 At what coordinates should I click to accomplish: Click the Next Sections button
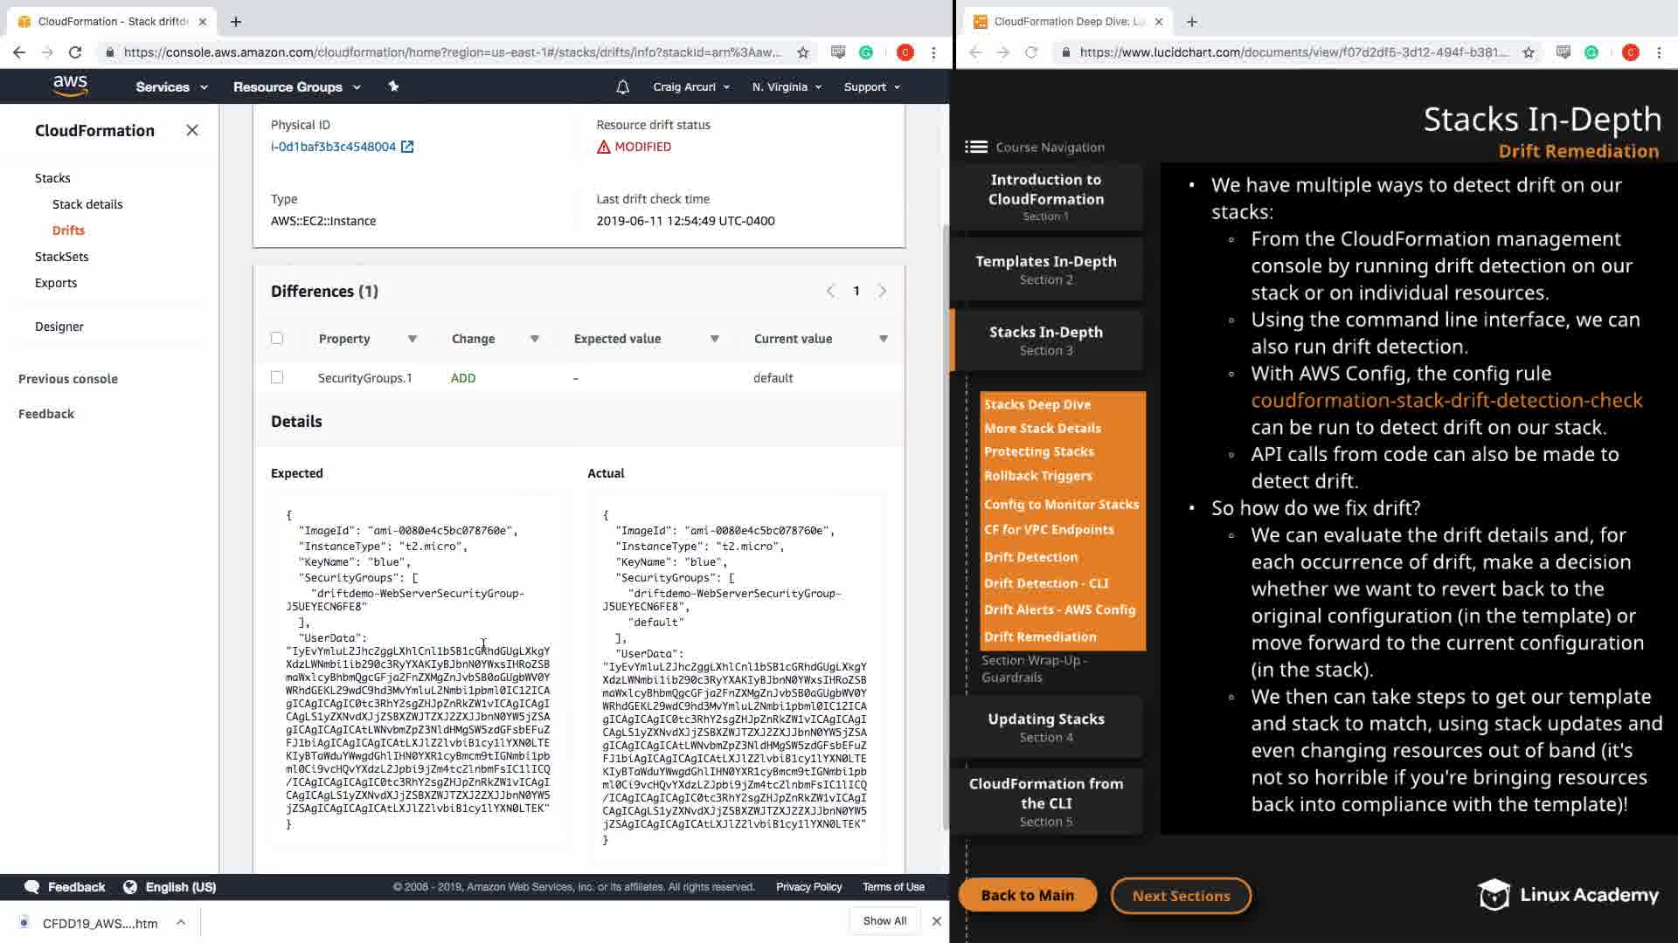point(1181,896)
